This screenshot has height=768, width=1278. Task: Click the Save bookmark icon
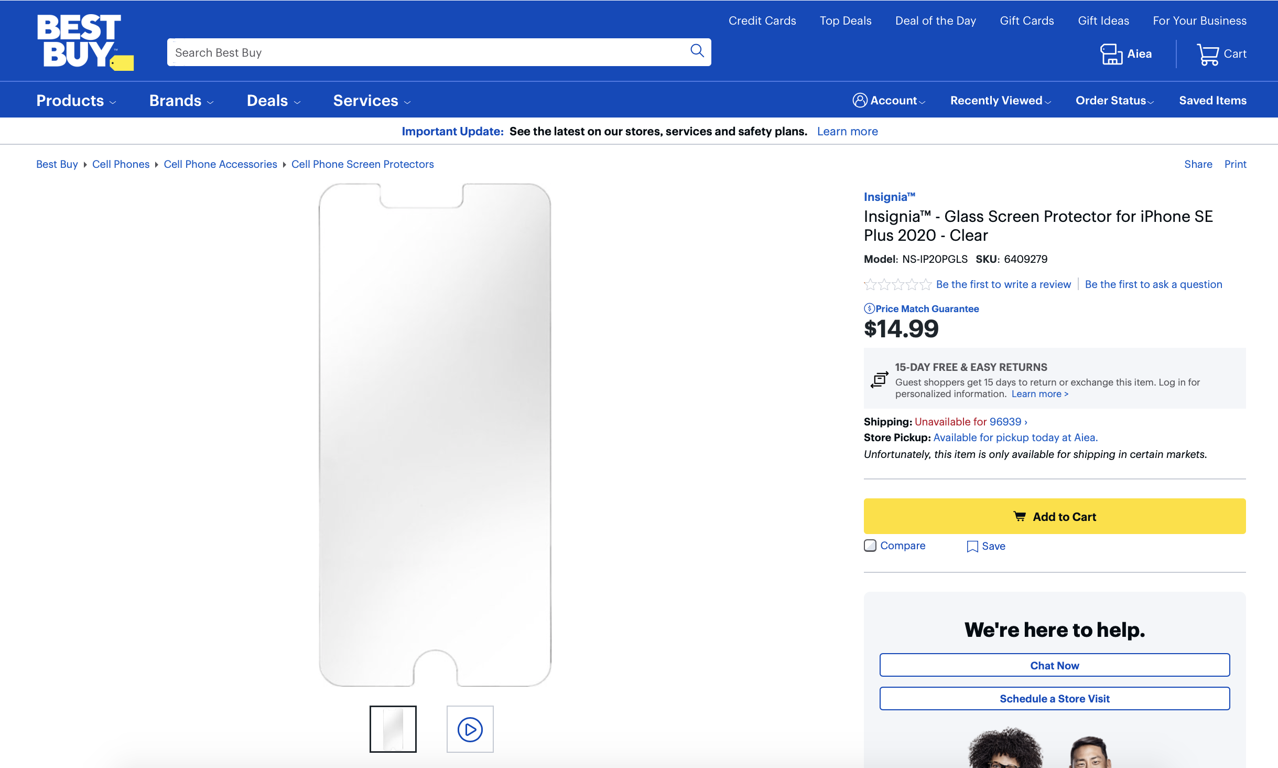tap(972, 547)
